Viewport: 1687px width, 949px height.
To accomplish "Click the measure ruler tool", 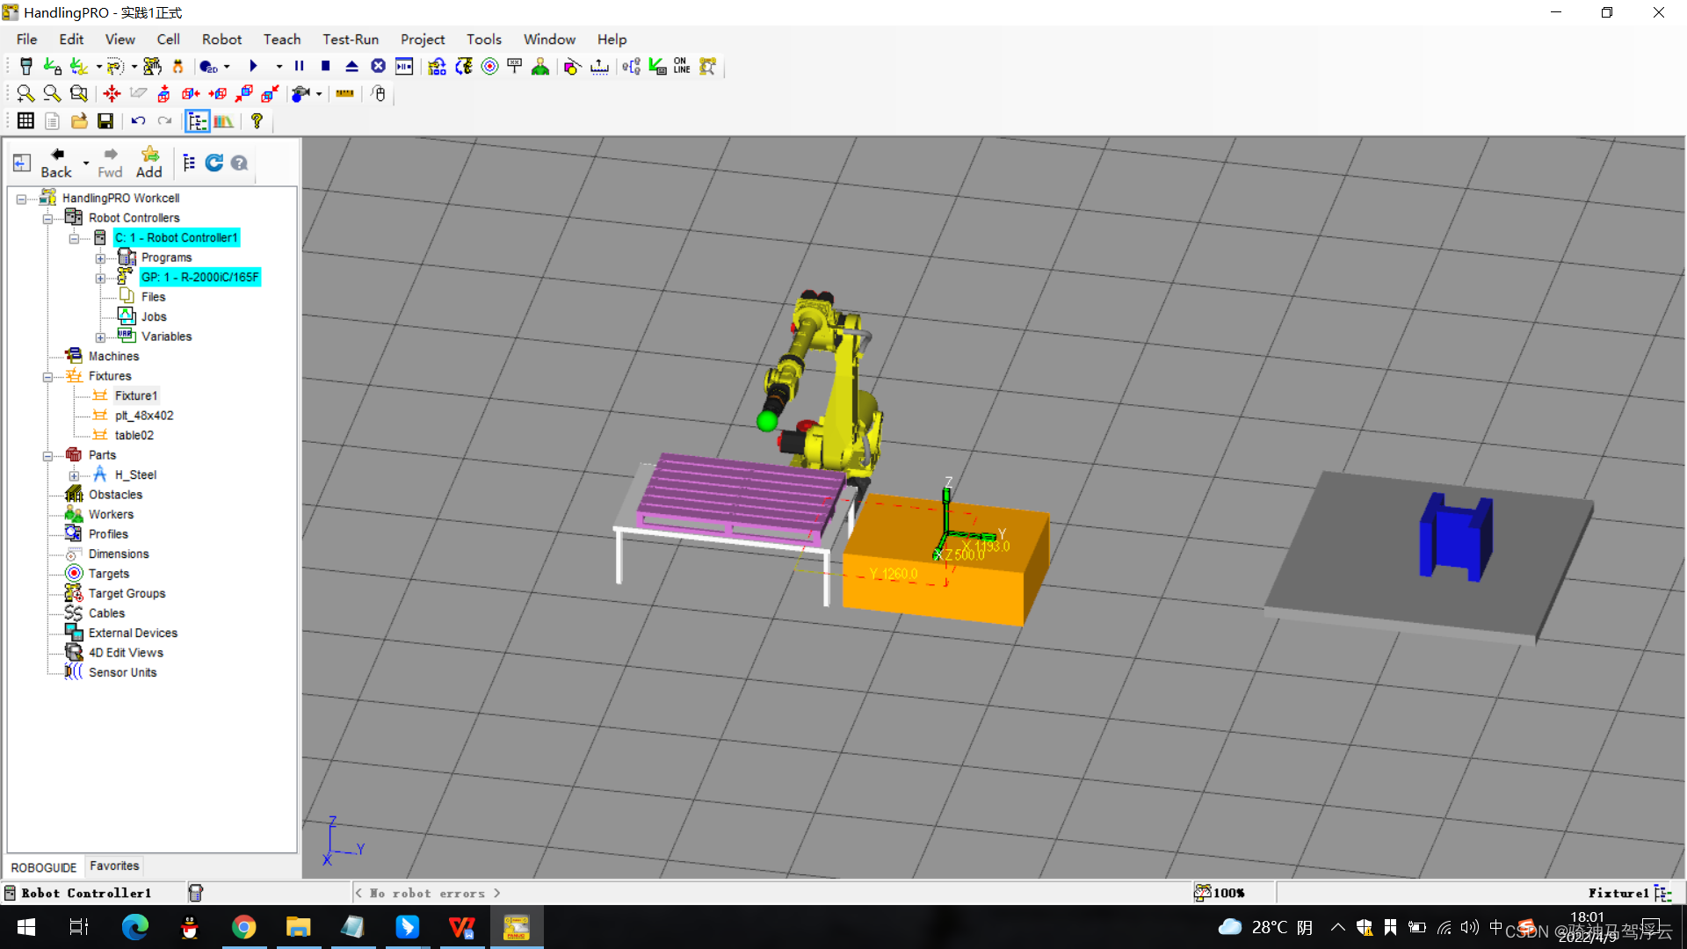I will [344, 94].
